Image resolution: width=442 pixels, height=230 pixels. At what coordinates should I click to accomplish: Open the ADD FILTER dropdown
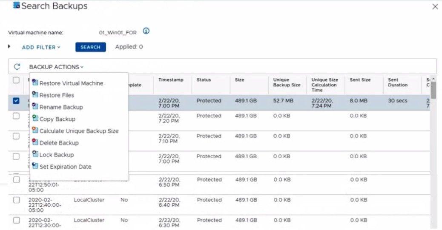pos(41,47)
